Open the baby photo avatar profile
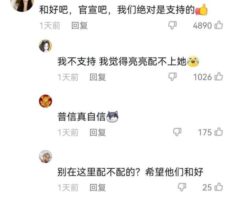The height and width of the screenshot is (204, 234). (x=46, y=157)
